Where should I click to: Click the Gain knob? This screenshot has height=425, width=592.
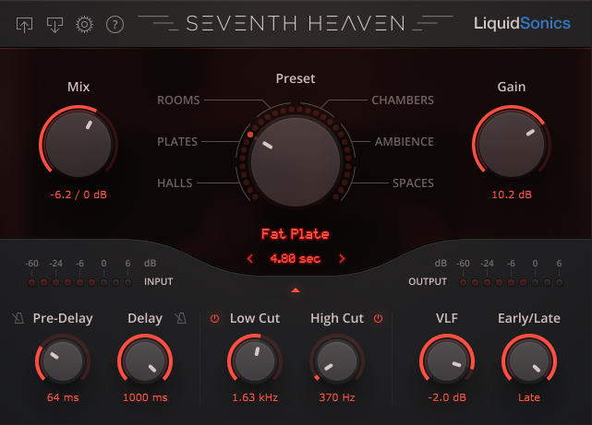pyautogui.click(x=512, y=145)
